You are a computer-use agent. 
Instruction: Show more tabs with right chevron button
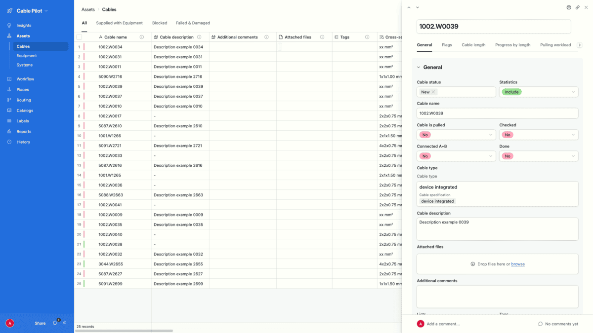pos(580,45)
